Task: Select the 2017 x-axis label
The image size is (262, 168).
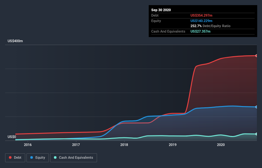Action: point(76,145)
